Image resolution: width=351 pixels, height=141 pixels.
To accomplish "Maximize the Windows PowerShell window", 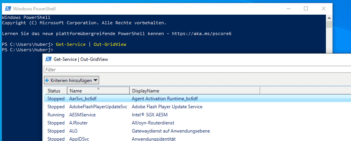I will coord(306,9).
